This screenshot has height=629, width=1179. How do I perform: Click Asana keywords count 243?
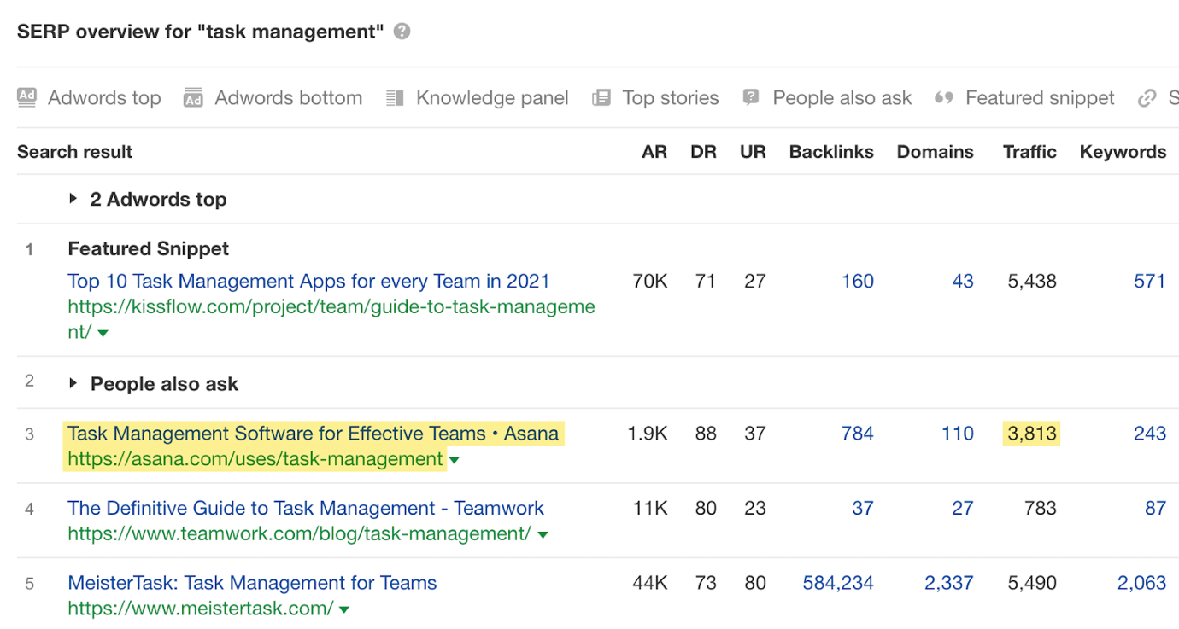(x=1149, y=434)
